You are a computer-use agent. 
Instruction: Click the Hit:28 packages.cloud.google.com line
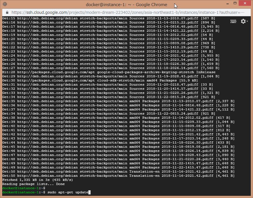click(x=109, y=72)
